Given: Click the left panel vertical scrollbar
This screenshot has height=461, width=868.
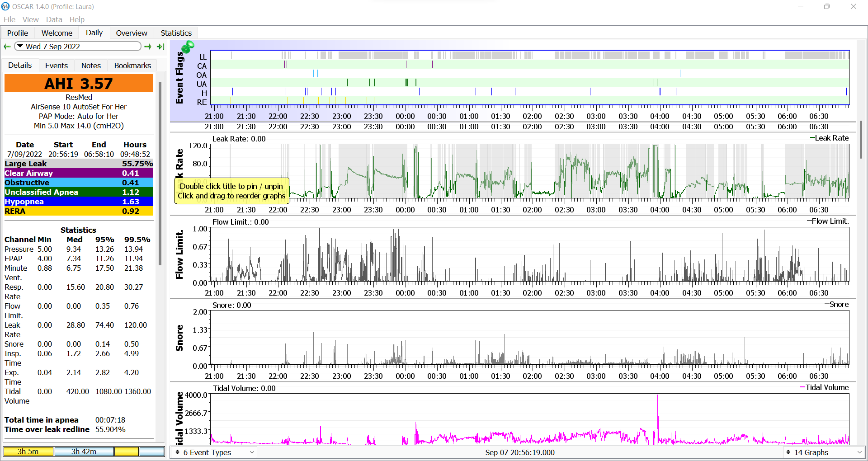Looking at the screenshot, I should coord(160,174).
